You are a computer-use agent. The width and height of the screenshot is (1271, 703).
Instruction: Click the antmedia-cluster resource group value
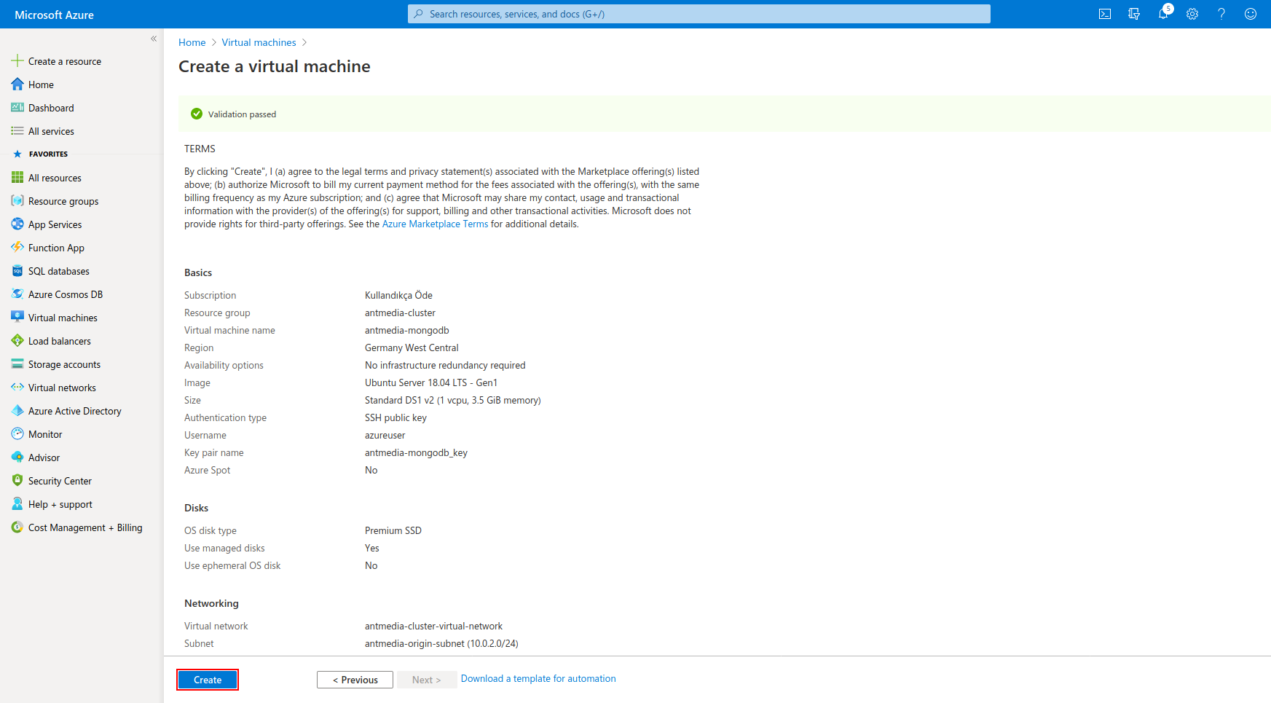tap(400, 313)
